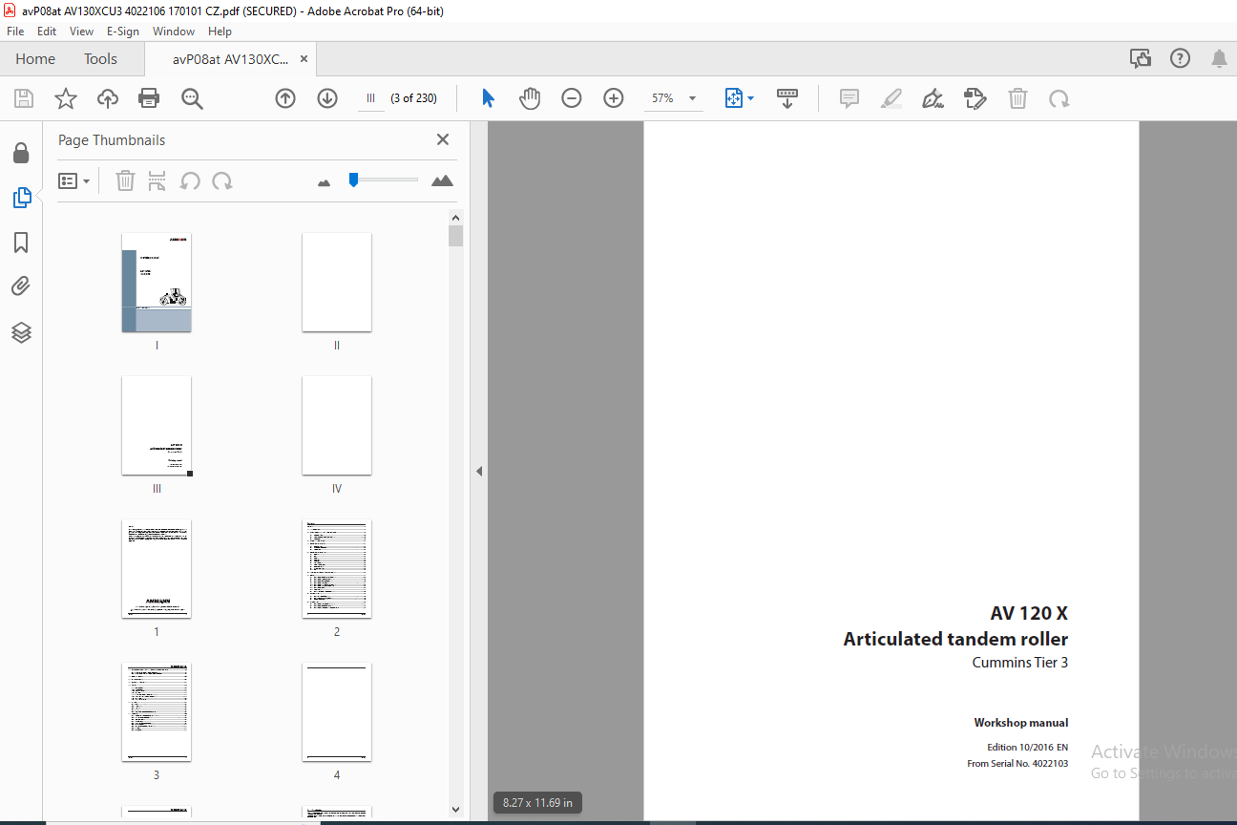Bookmark this file with the star icon
The image size is (1237, 825).
click(x=65, y=98)
